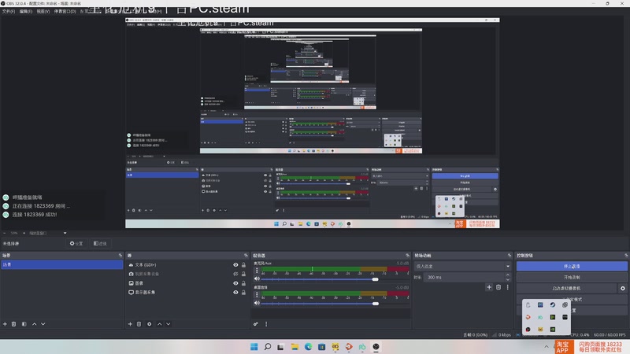630x354 pixels.
Task: Decrease transition duration stepper down
Action: tap(508, 279)
